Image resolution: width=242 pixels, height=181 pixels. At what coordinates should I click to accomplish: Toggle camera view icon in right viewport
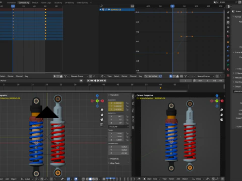[221, 120]
